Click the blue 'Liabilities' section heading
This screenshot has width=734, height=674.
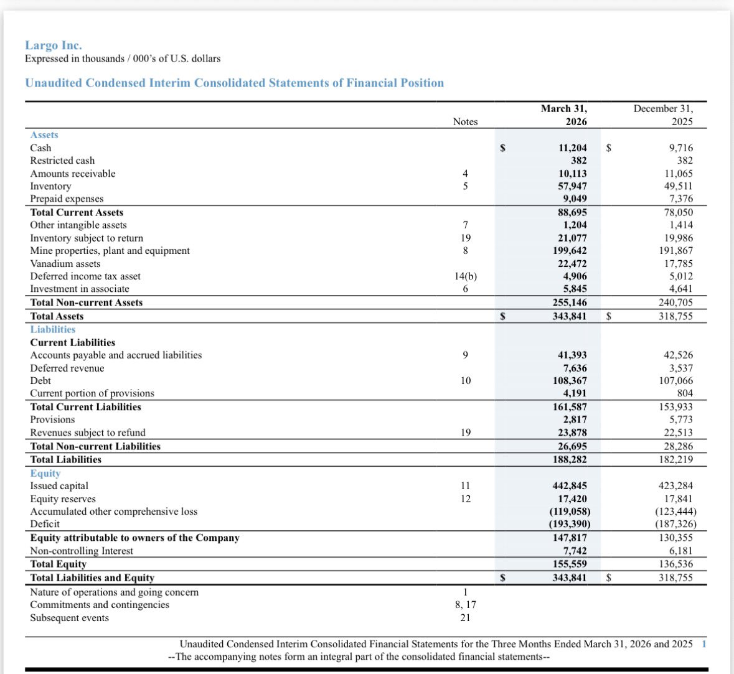(x=53, y=329)
